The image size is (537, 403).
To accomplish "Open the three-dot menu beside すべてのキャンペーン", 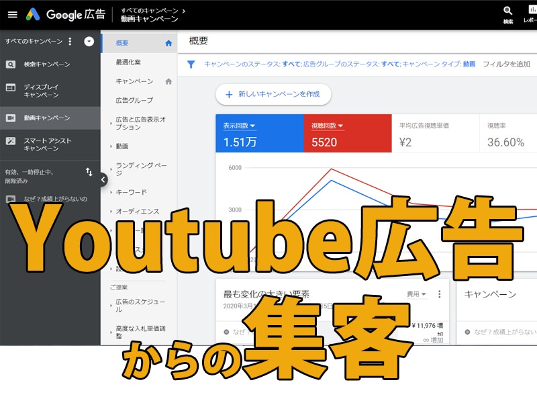I will [x=70, y=42].
